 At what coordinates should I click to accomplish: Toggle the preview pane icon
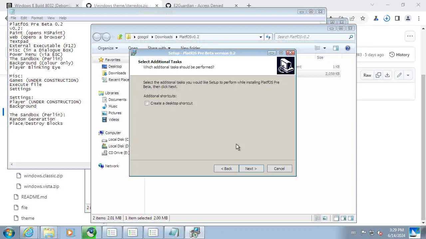tap(336, 48)
